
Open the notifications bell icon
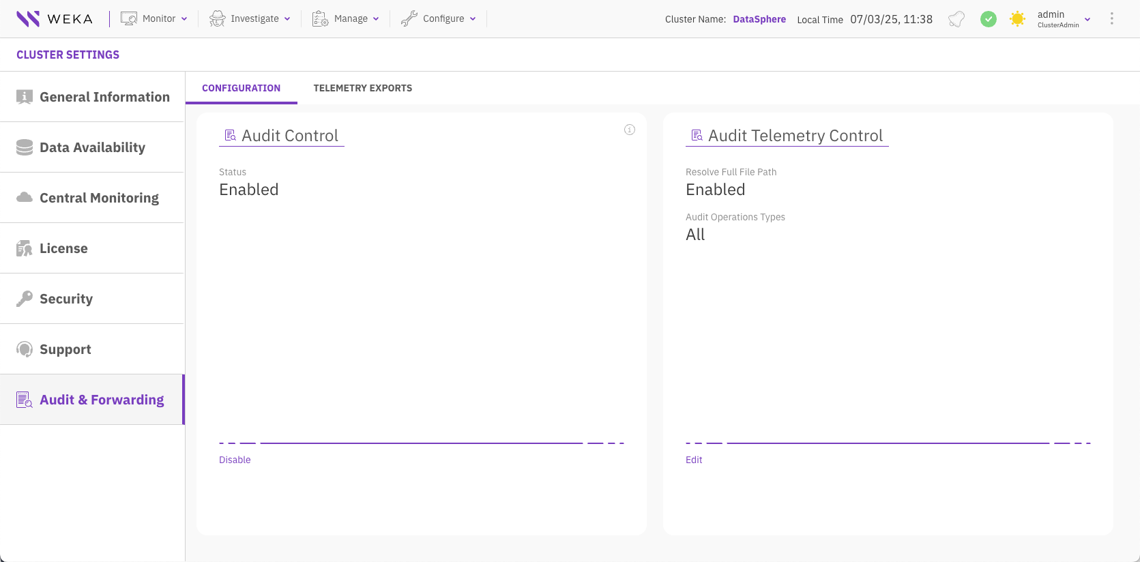tap(956, 19)
